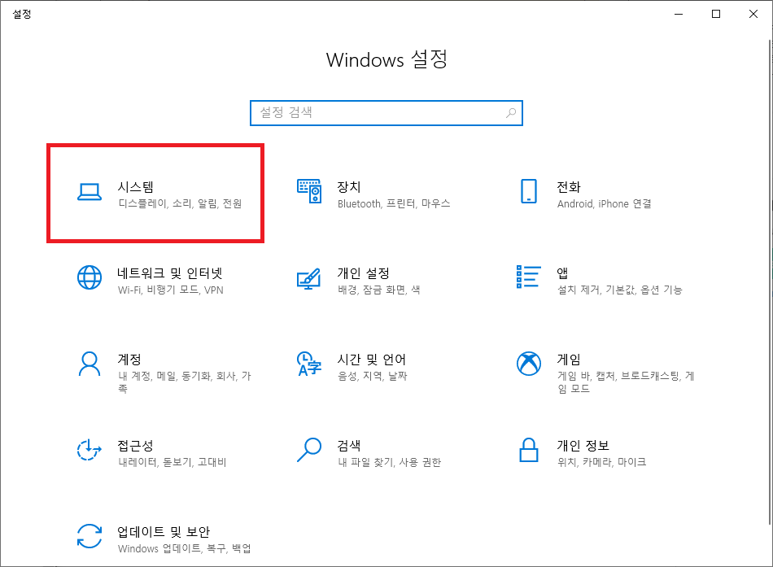
Task: Open the 개인 정보 padlock icon
Action: click(x=528, y=450)
